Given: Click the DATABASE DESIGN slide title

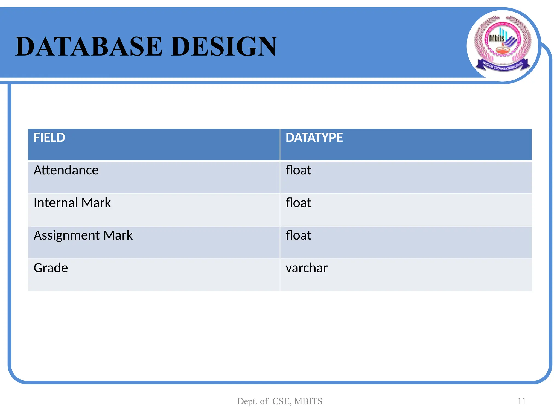Looking at the screenshot, I should (146, 46).
